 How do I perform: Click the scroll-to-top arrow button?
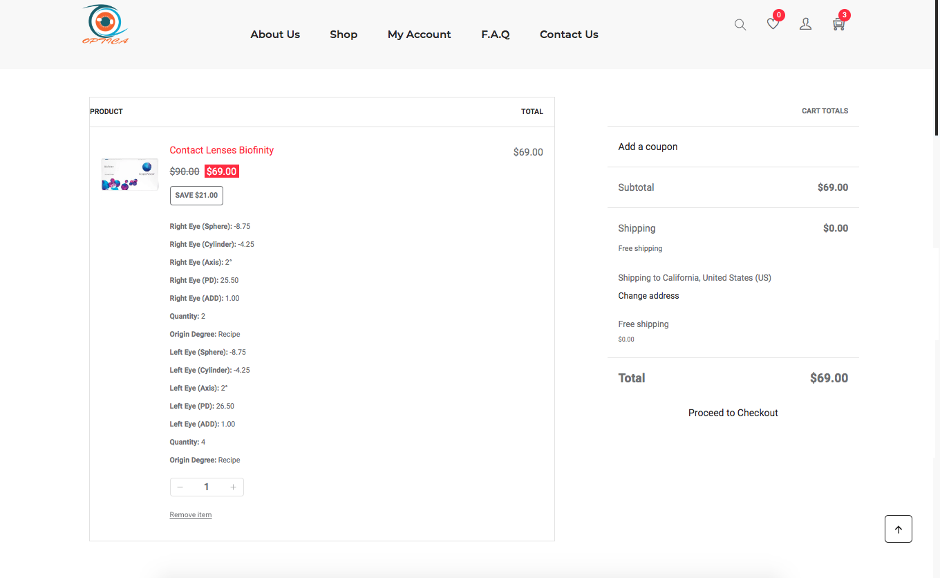(898, 529)
